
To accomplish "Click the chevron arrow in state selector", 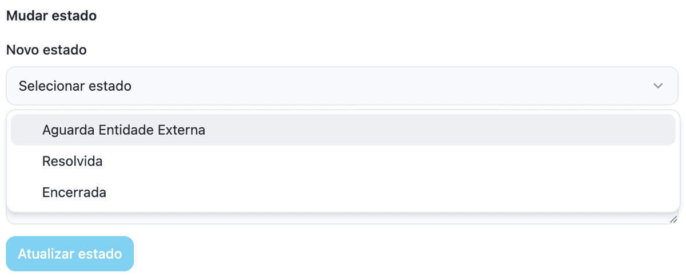I will pyautogui.click(x=658, y=86).
